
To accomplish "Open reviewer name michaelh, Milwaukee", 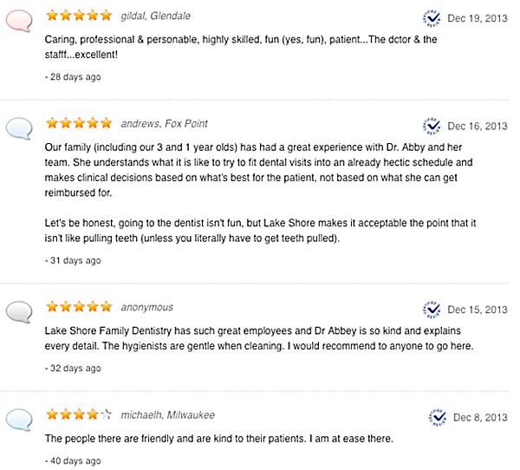I will click(167, 415).
